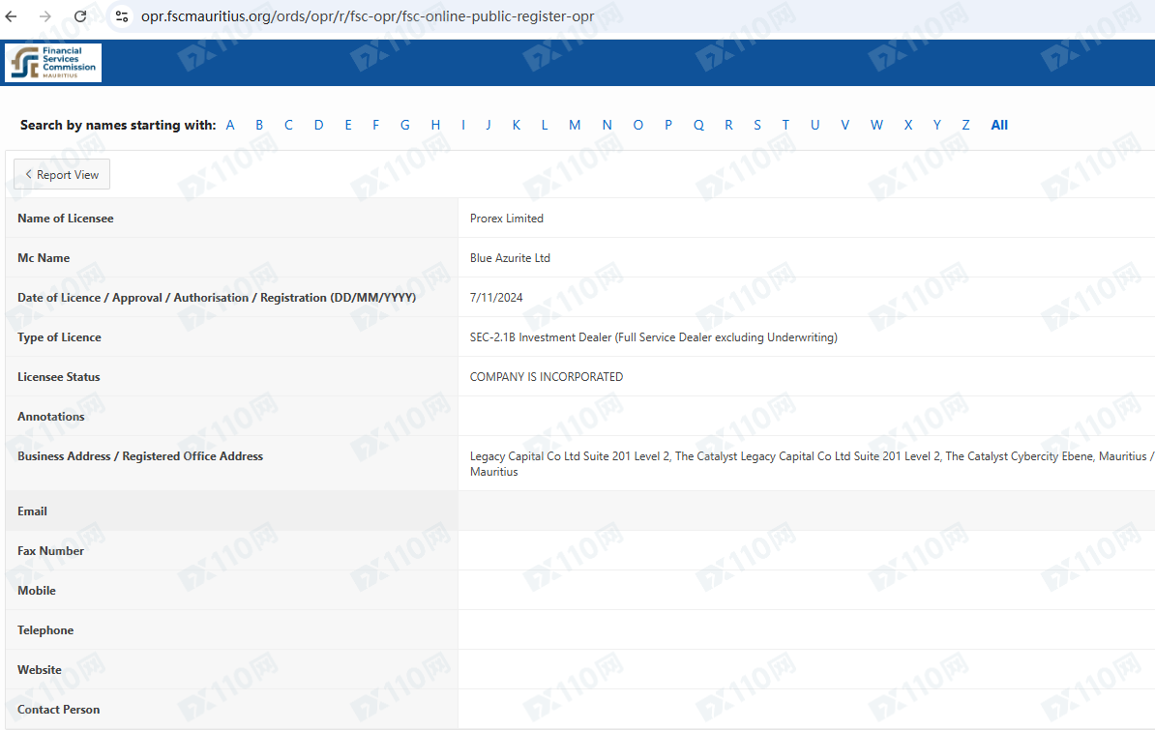
Task: Reload the page with refresh icon
Action: click(80, 16)
